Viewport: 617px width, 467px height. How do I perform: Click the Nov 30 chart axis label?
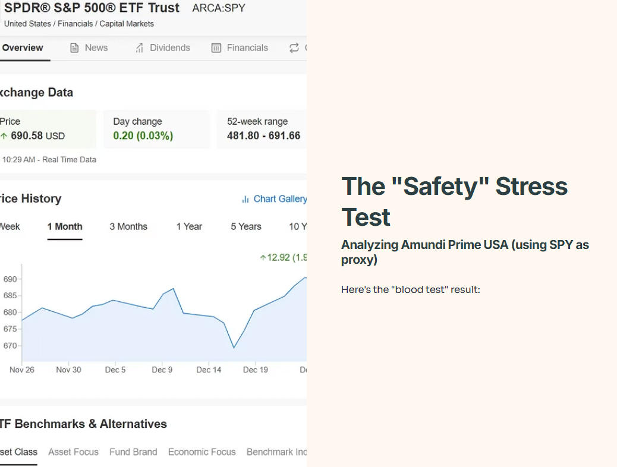[x=68, y=370]
